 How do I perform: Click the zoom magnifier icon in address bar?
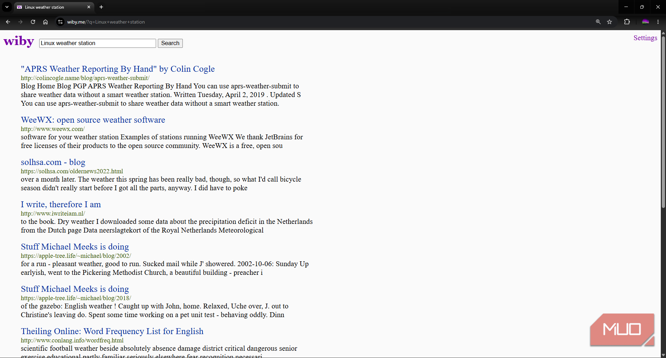click(x=598, y=22)
